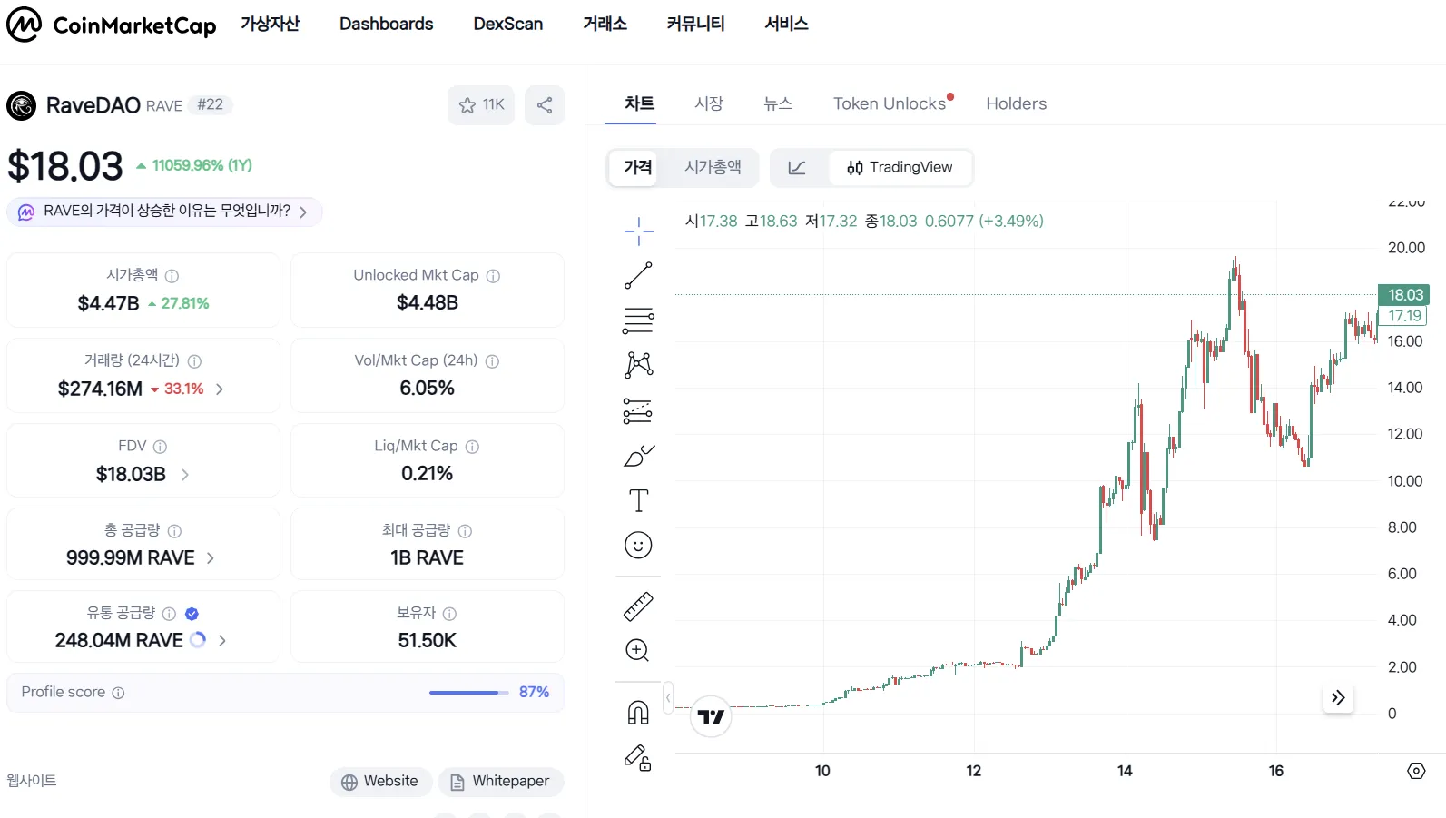
Task: Open the Token Unlocks tab
Action: click(x=890, y=103)
